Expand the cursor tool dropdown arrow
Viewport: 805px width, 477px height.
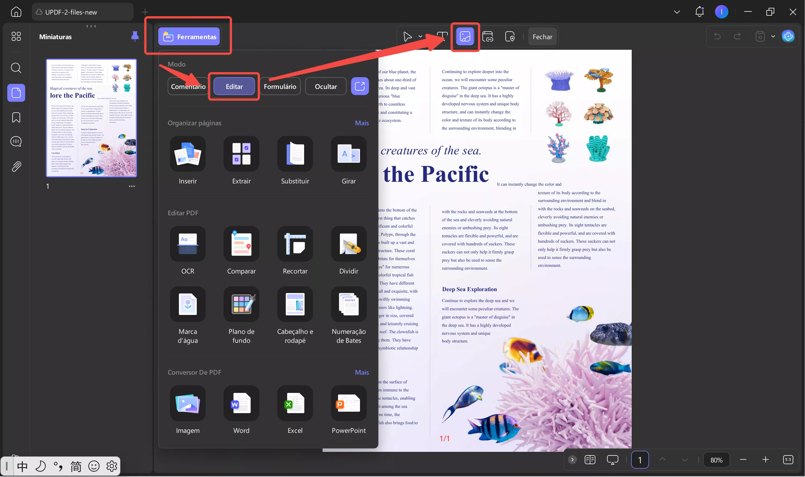point(420,37)
